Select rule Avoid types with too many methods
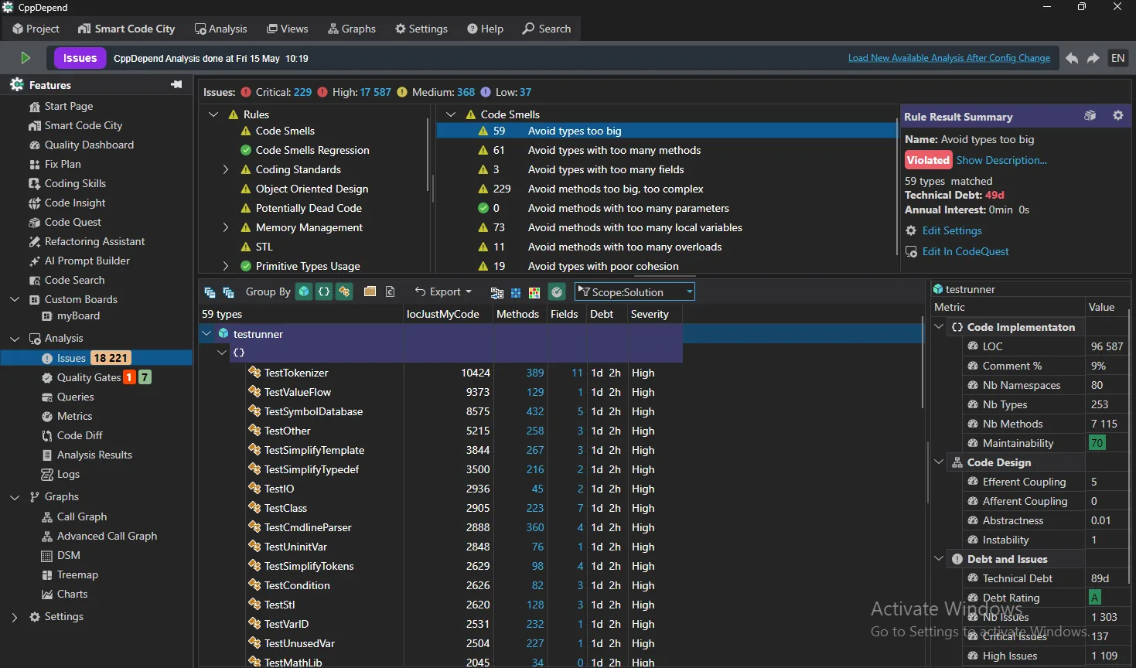This screenshot has width=1136, height=668. point(667,150)
